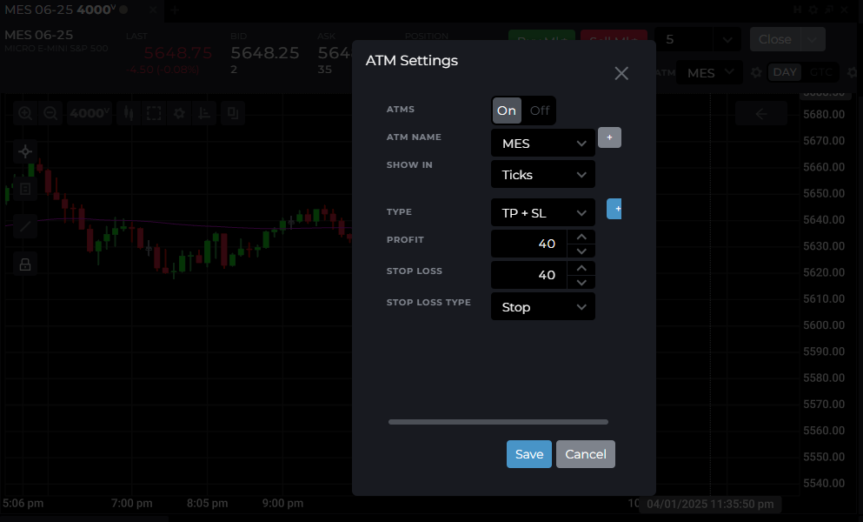The image size is (863, 522).
Task: Open the Stop Loss Type dropdown
Action: pos(543,307)
